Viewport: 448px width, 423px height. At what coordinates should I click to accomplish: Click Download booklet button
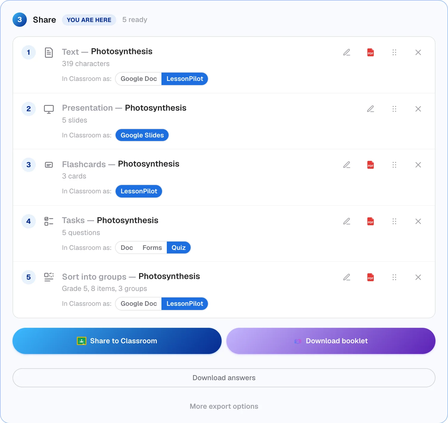tap(331, 341)
